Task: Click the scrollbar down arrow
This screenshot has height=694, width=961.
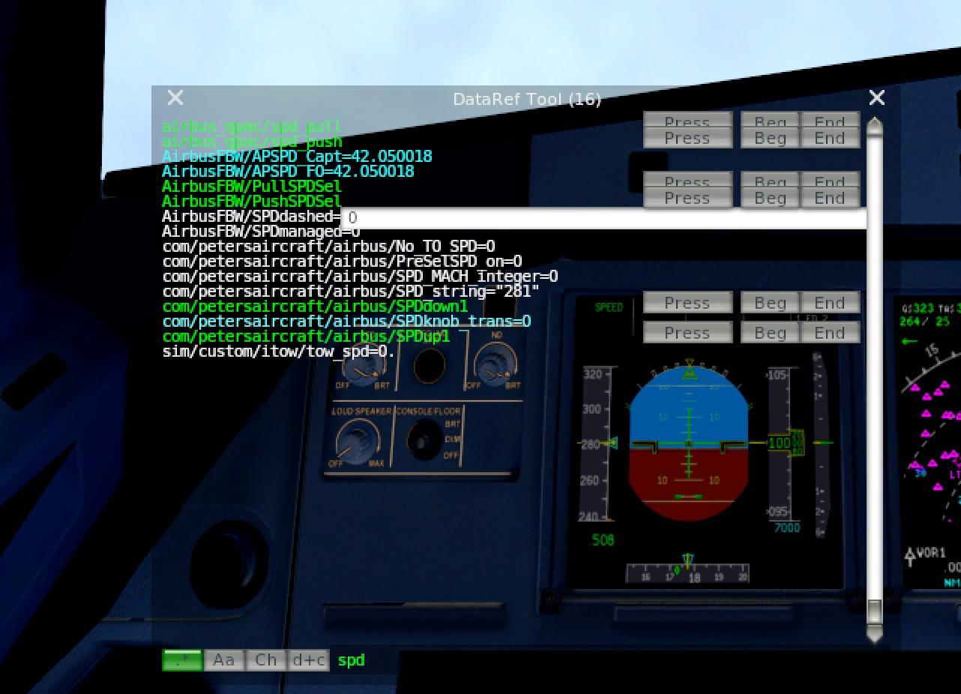Action: click(x=875, y=634)
